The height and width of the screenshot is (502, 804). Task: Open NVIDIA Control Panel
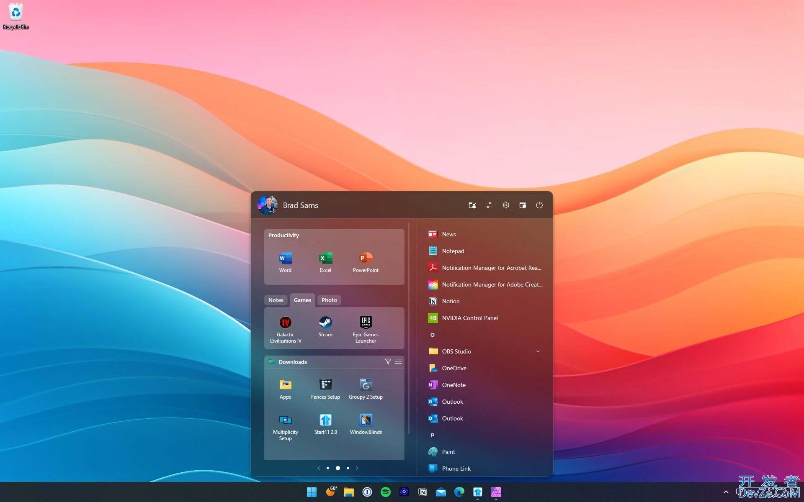[x=484, y=318]
